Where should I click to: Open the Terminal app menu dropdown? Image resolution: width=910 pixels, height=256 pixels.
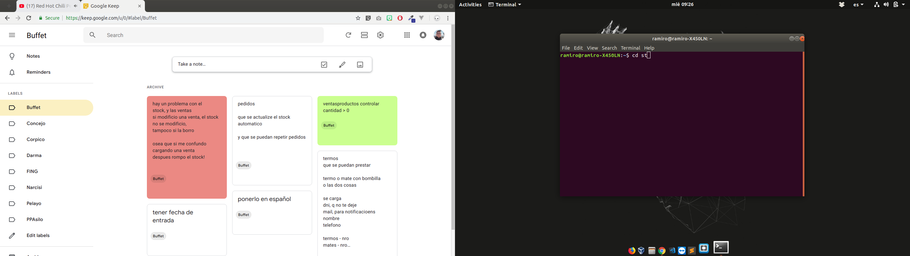(x=505, y=5)
